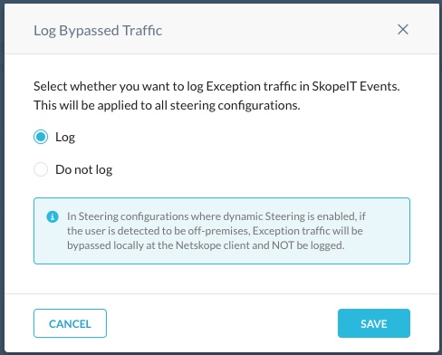The width and height of the screenshot is (442, 355).
Task: Click the dynamic Steering info notice text
Action: tap(216, 231)
